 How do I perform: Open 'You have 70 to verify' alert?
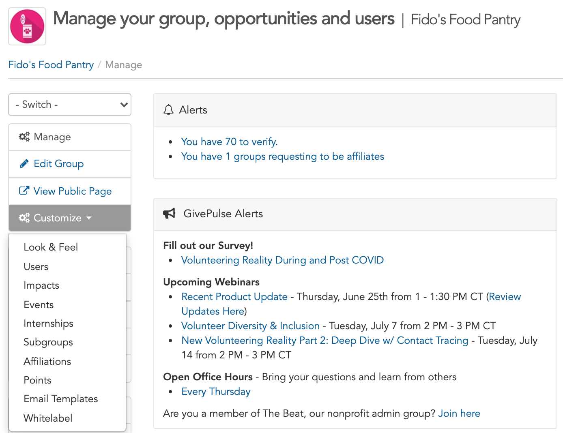229,142
